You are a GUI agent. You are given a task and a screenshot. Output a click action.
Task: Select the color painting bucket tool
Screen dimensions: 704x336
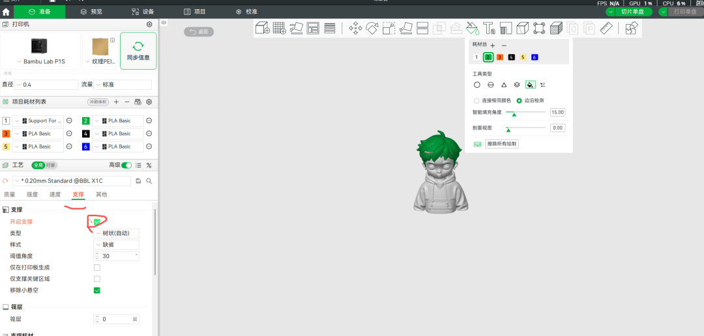tap(473, 28)
